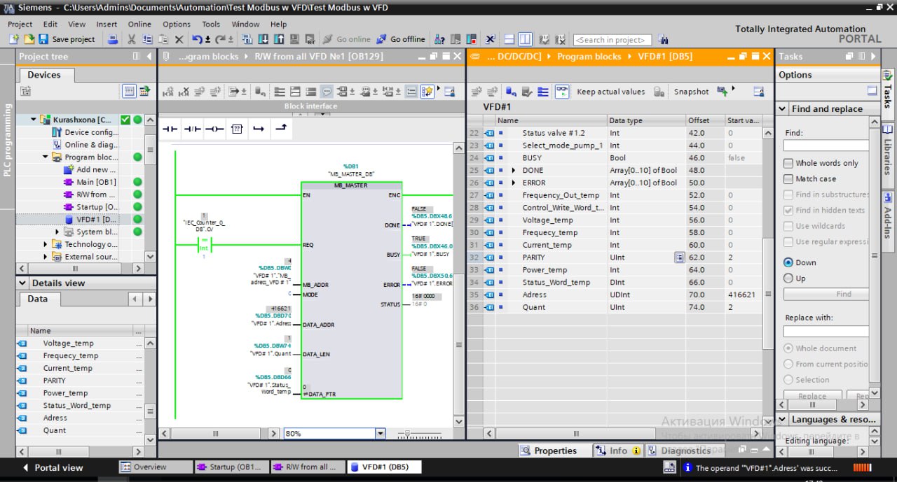Click Keep actual values
Image resolution: width=897 pixels, height=482 pixels.
click(x=610, y=92)
